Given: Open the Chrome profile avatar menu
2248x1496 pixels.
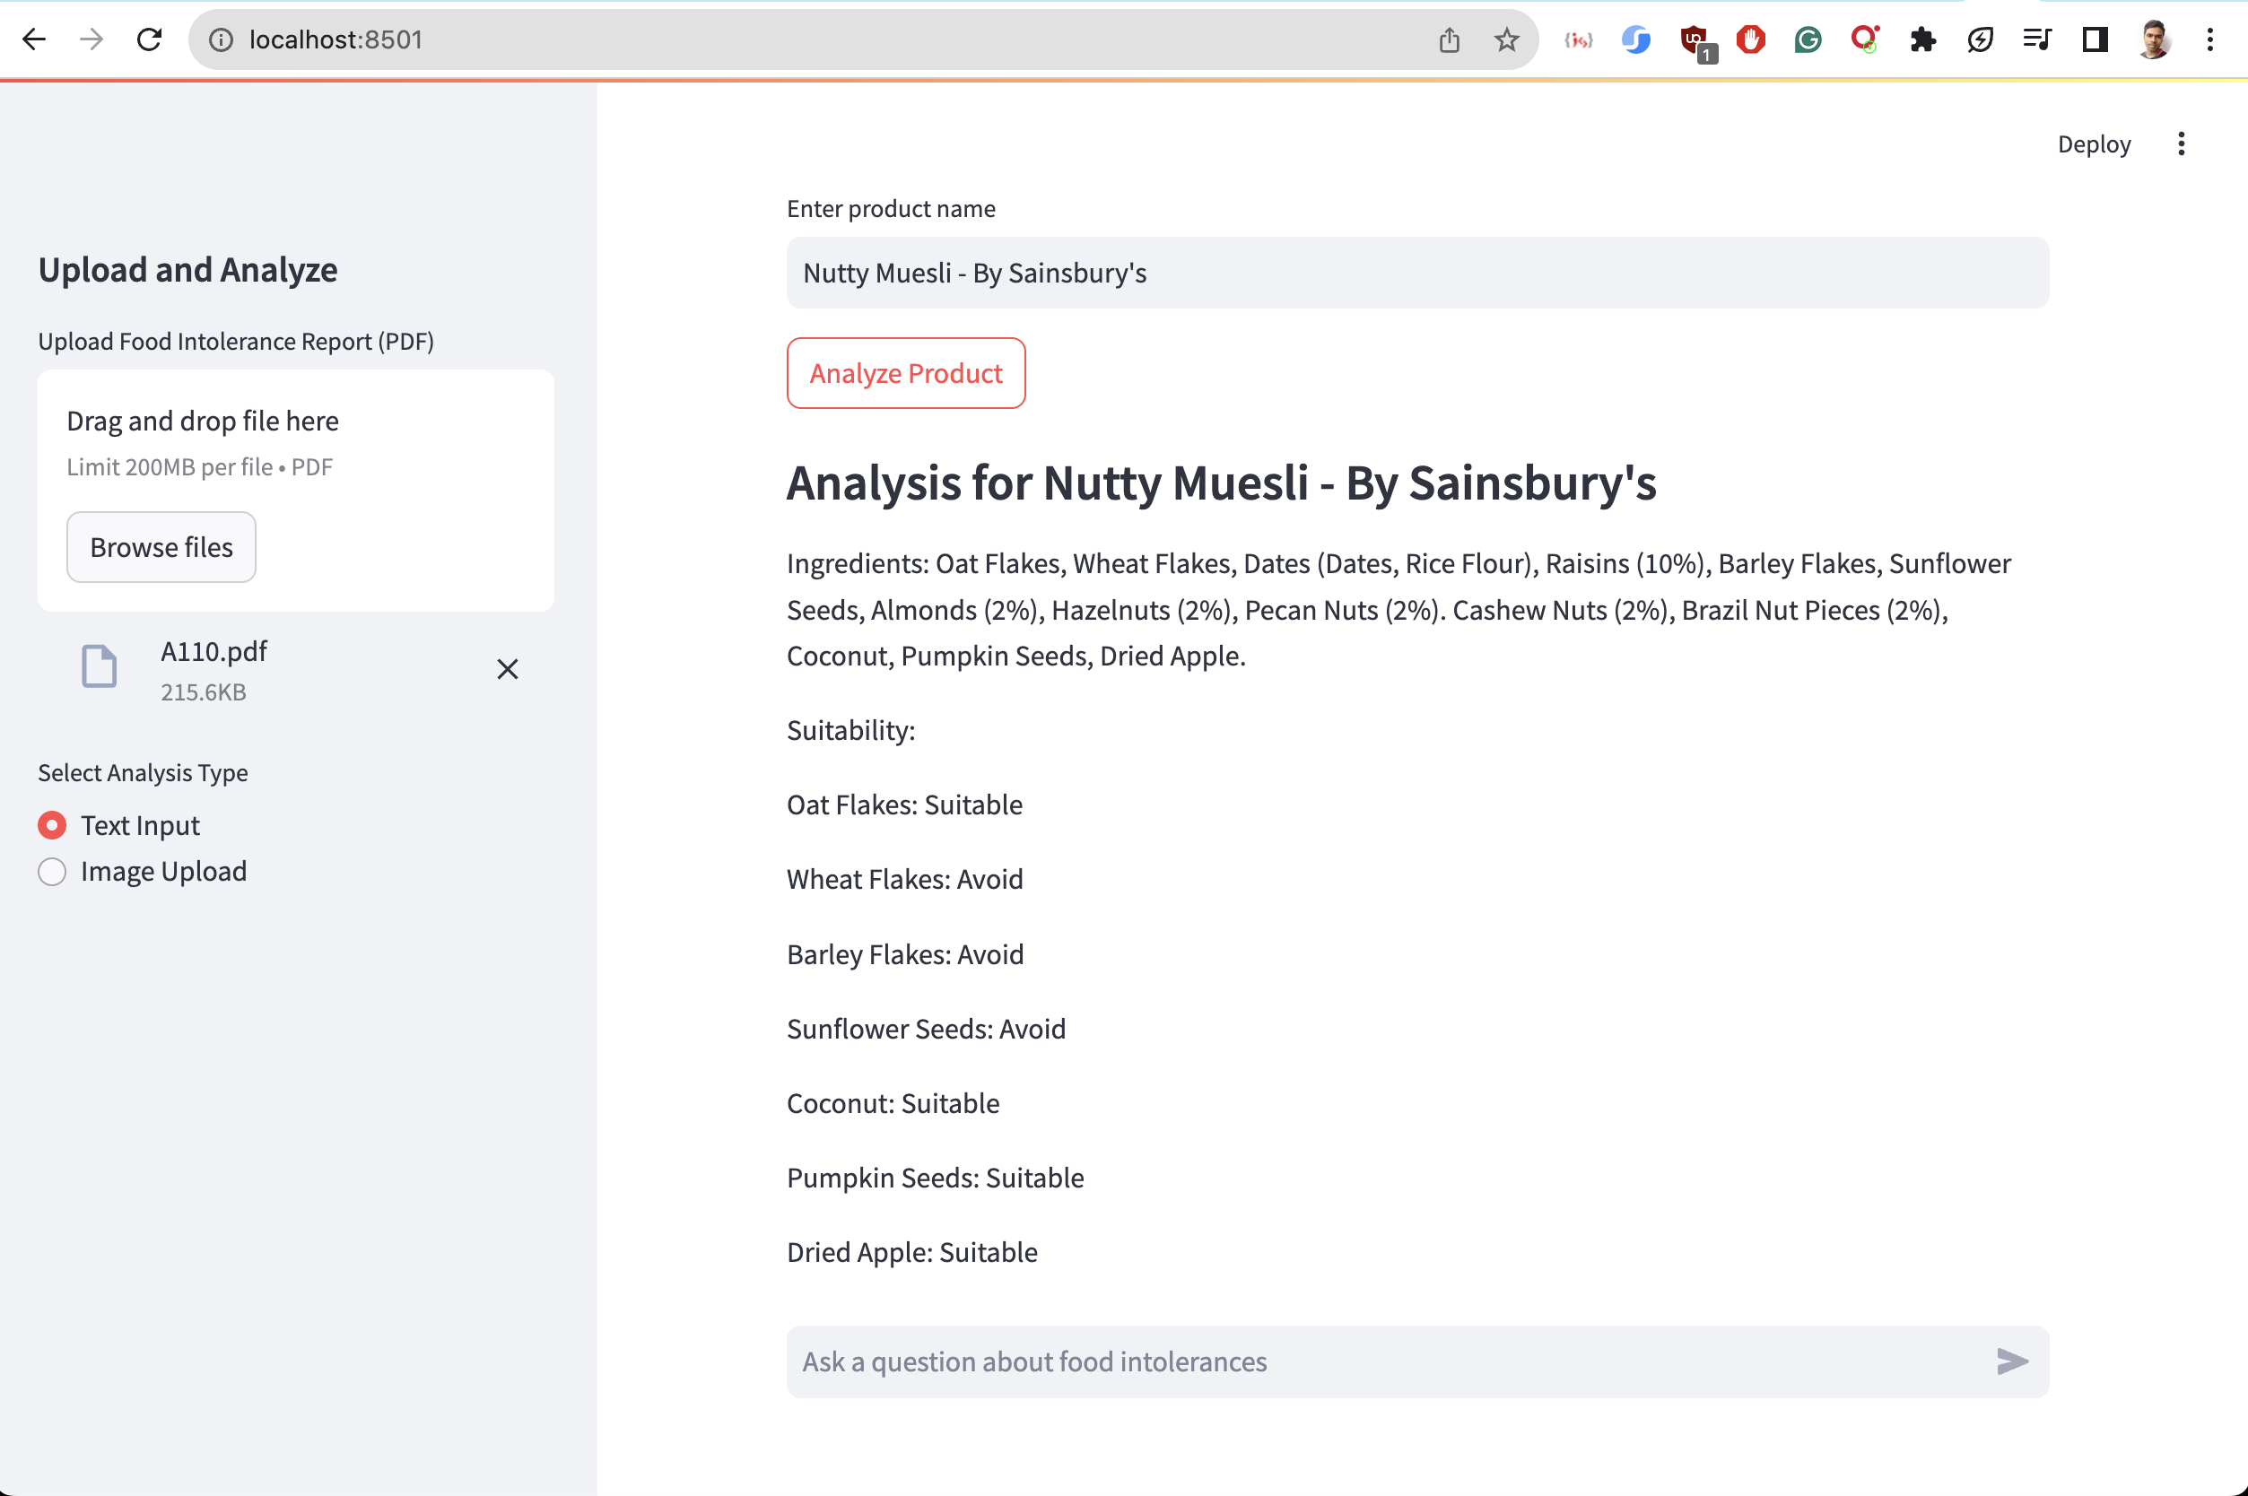Looking at the screenshot, I should (2154, 39).
